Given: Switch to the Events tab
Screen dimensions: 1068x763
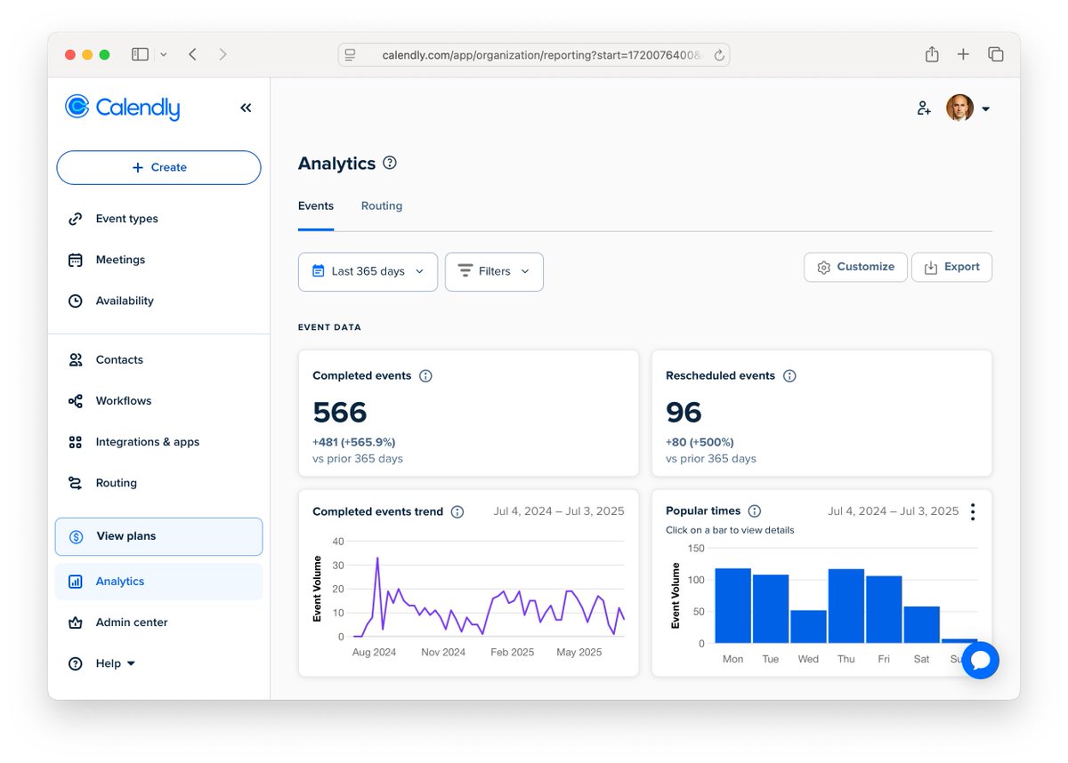Looking at the screenshot, I should click(316, 205).
